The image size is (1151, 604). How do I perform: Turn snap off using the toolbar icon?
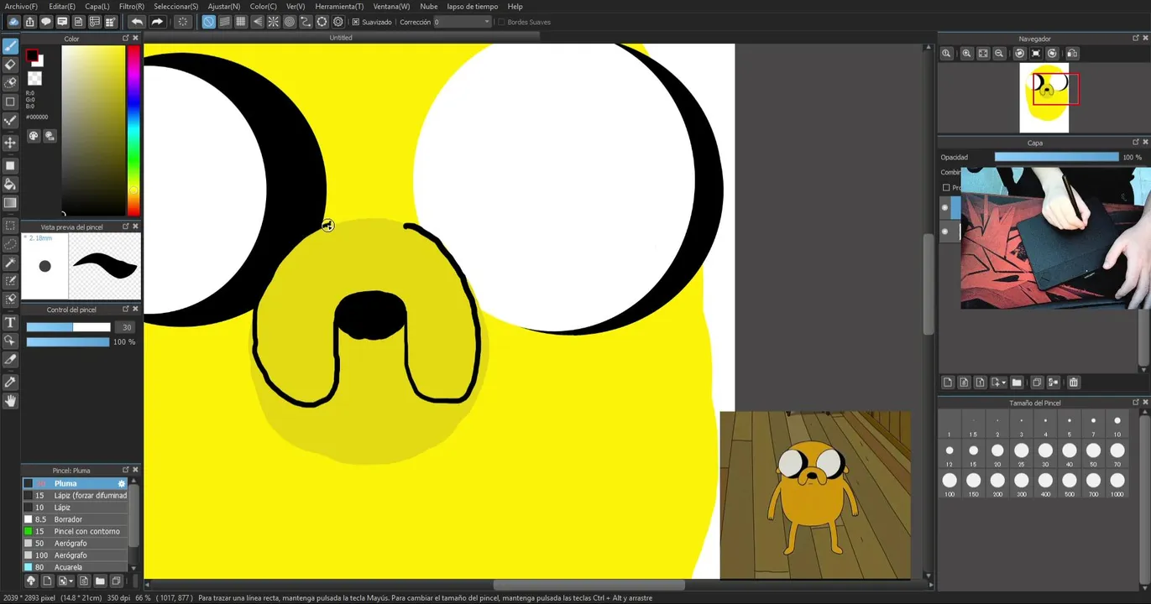[x=208, y=22]
